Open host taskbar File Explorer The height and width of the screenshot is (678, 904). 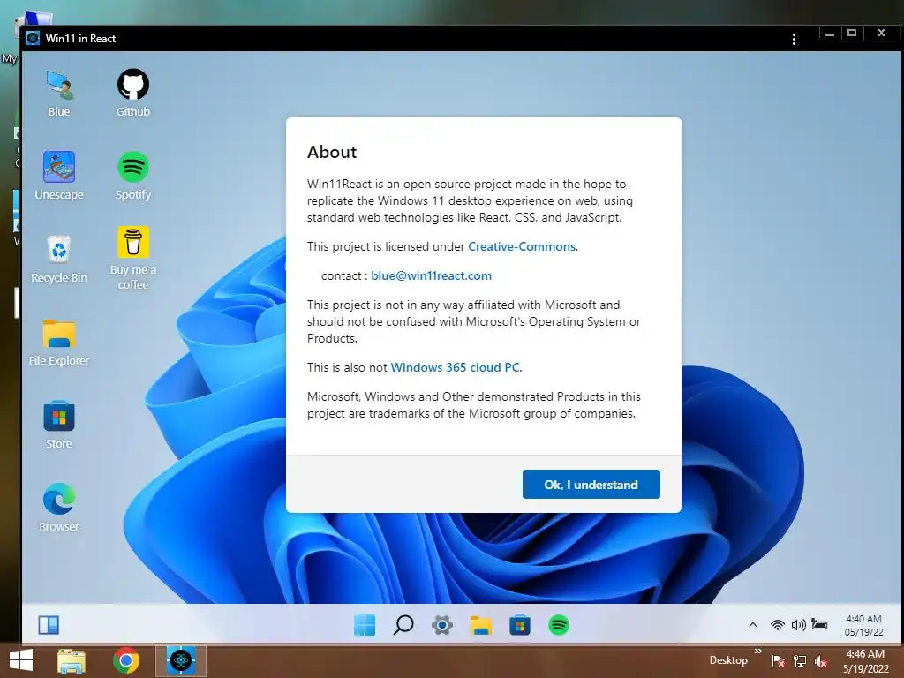(72, 661)
